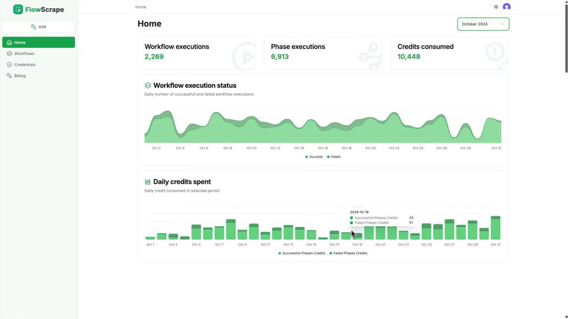
Task: Click the Workflows layers icon in sidebar
Action: 9,54
